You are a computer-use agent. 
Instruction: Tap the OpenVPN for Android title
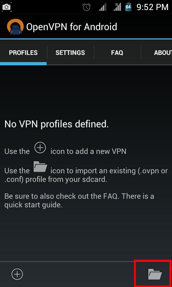(x=72, y=27)
